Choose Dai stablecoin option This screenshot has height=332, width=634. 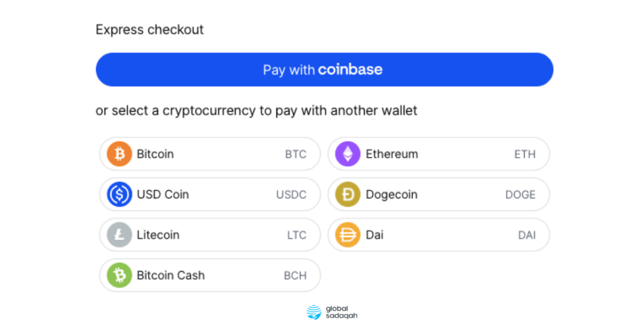pos(439,235)
